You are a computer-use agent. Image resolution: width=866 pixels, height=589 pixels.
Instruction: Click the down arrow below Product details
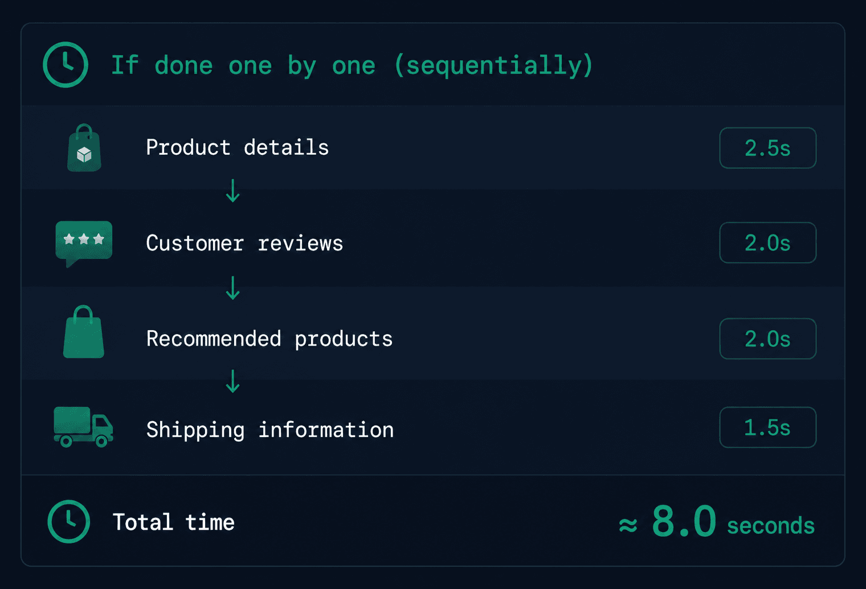[233, 191]
